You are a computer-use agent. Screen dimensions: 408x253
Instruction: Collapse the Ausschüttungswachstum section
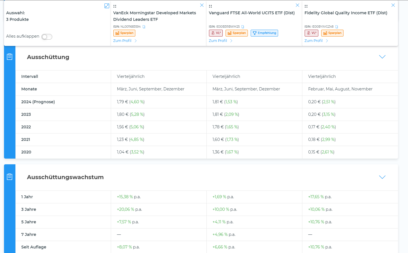point(382,177)
